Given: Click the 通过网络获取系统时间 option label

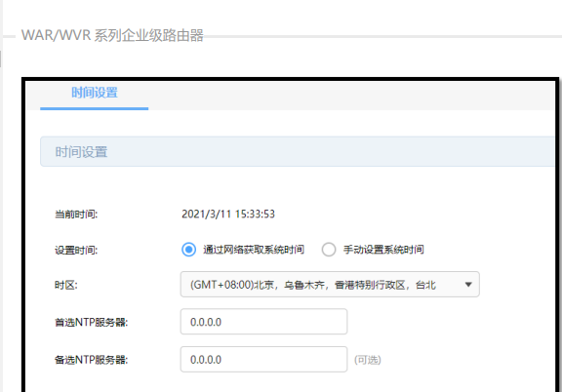Looking at the screenshot, I should (254, 250).
